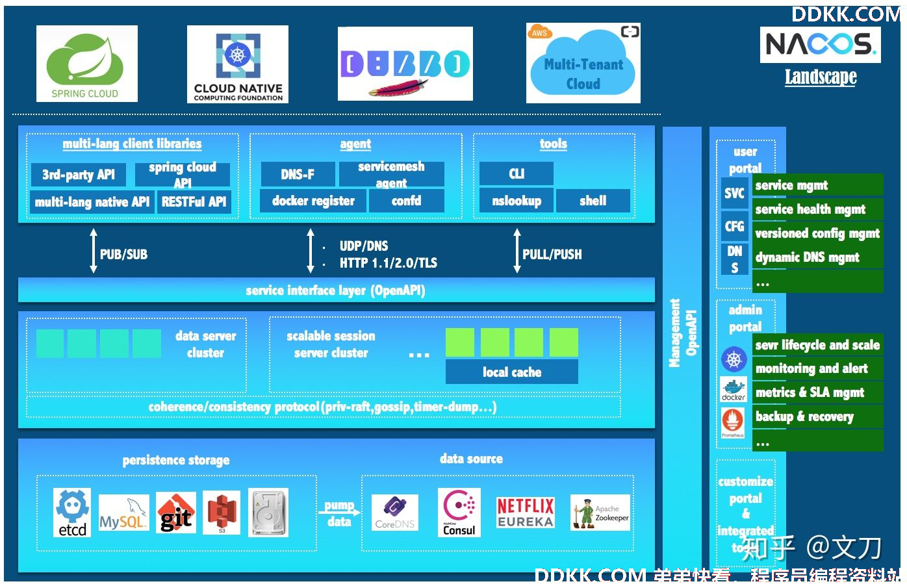Click the docker icon in admin portal
The width and height of the screenshot is (907, 586).
pyautogui.click(x=734, y=389)
